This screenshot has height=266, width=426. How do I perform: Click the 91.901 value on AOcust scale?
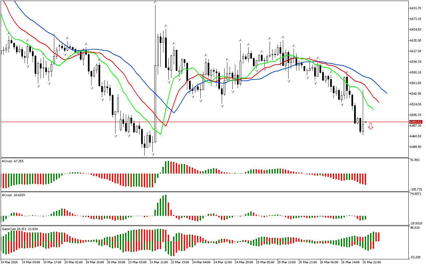pos(414,160)
